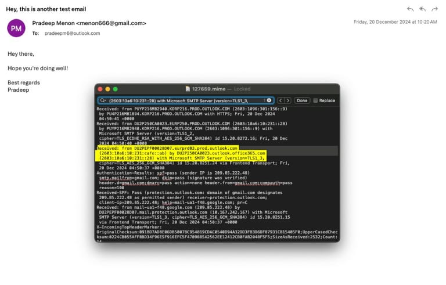The image size is (446, 285).
Task: Click the 'Received: from mail-ua1-f48.google.com' line
Action: point(168,207)
